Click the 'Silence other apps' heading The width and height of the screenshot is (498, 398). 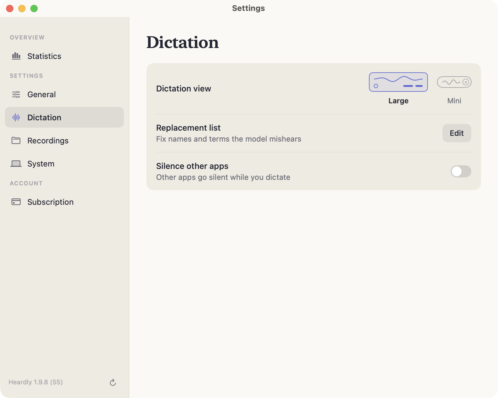[x=192, y=166]
